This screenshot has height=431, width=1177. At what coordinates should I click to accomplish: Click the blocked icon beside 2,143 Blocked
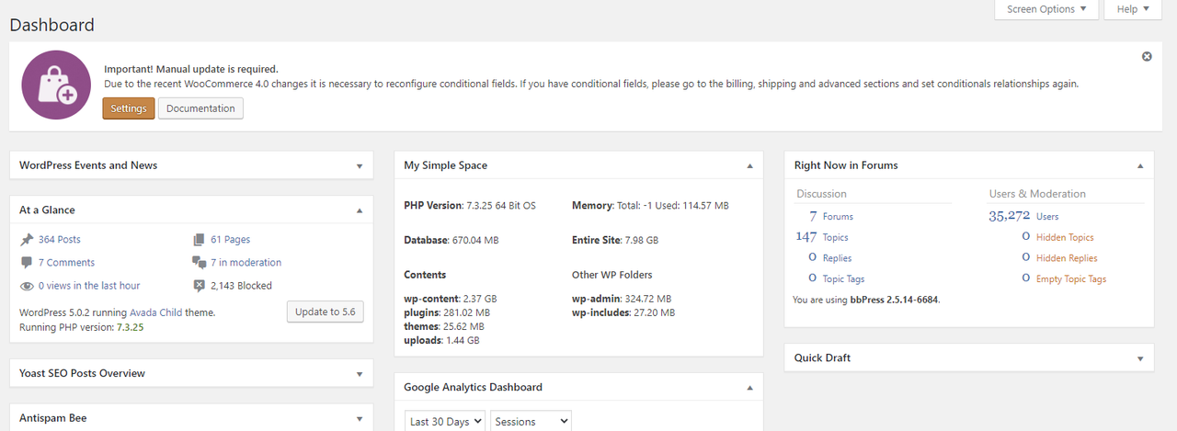point(199,286)
